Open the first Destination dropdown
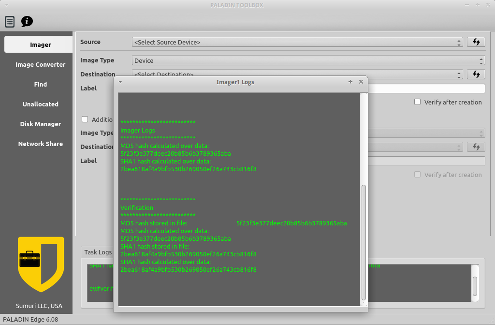 [297, 74]
